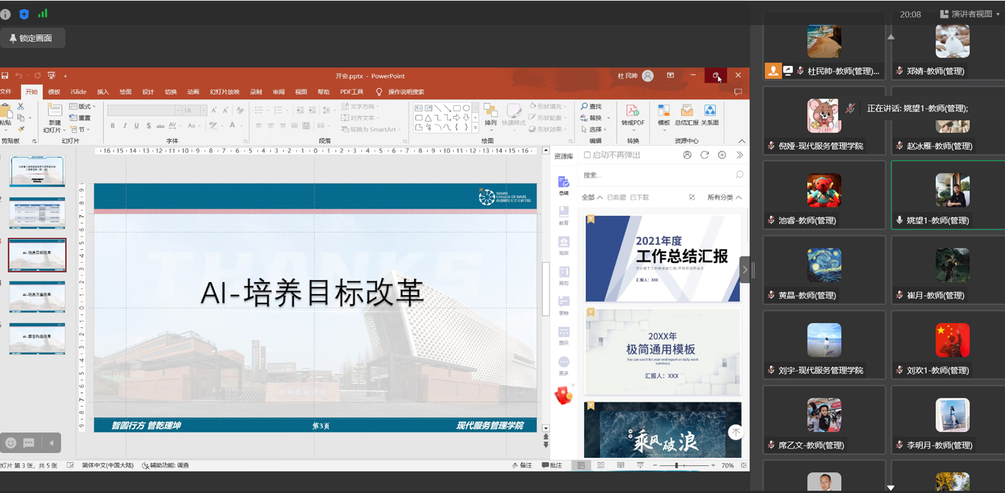The width and height of the screenshot is (1005, 493).
Task: Collapse the ribbon with the chevron arrow
Action: tap(742, 141)
